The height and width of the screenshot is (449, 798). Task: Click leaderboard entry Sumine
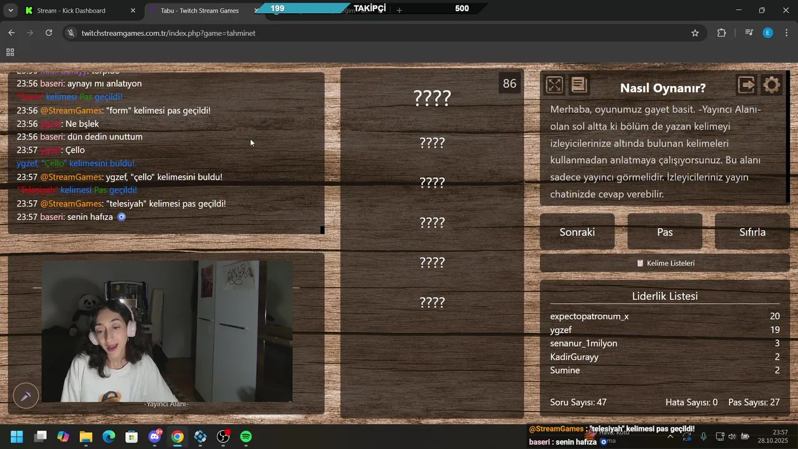665,370
